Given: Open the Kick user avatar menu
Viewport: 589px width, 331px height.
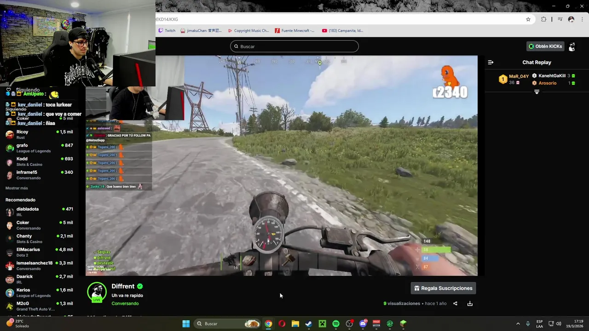Looking at the screenshot, I should [572, 46].
